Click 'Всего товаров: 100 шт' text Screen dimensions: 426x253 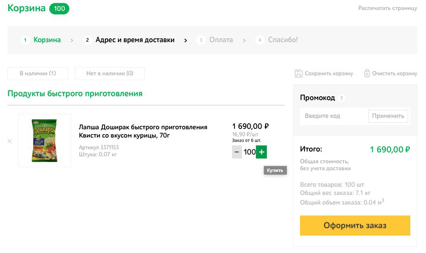332,185
